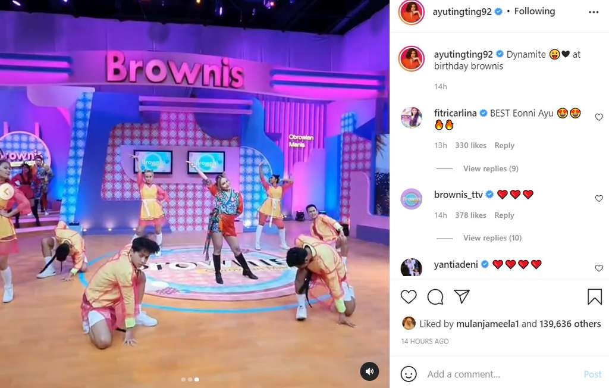This screenshot has width=609, height=388.
Task: Open the three-dot more options menu
Action: (594, 12)
